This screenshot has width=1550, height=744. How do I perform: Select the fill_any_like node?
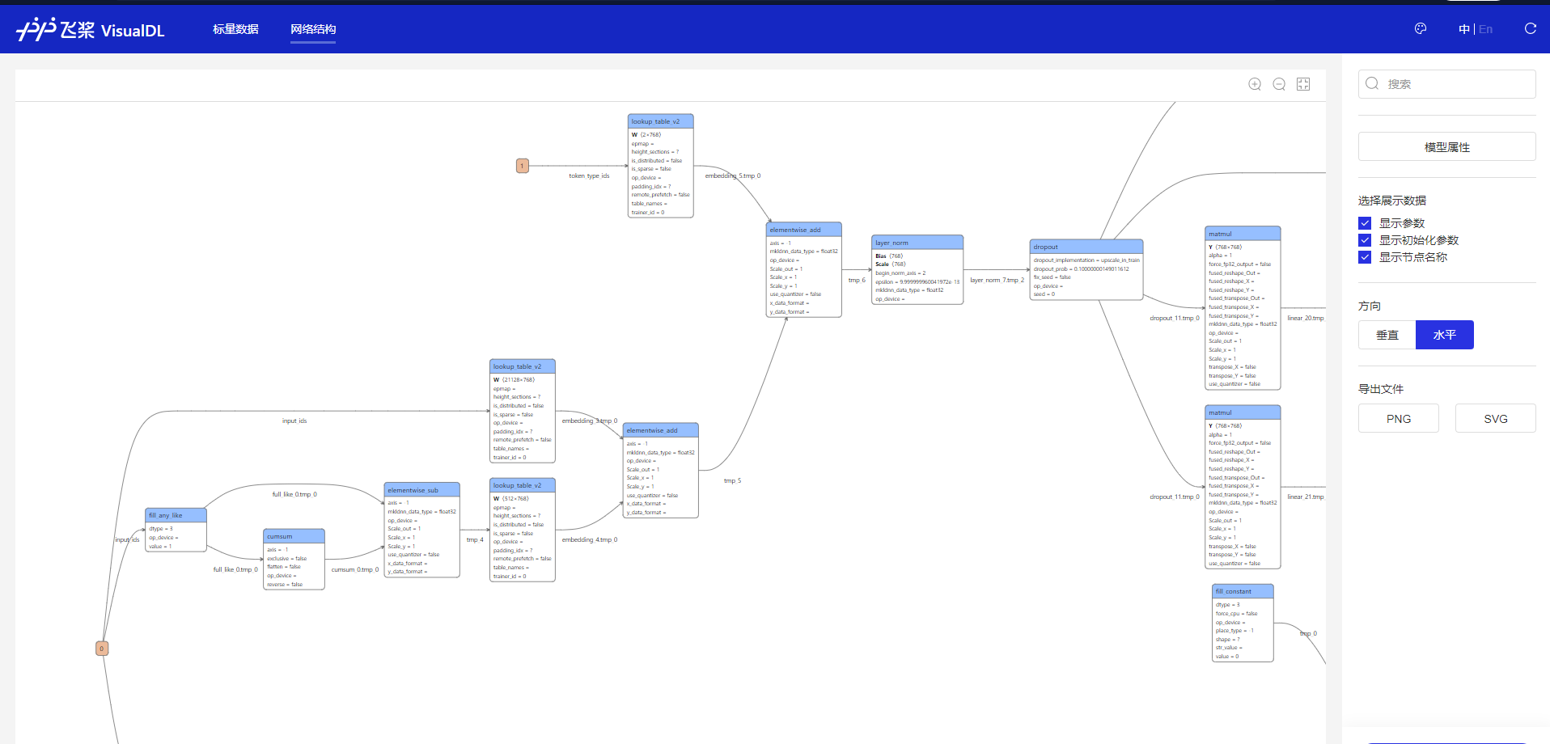point(176,530)
